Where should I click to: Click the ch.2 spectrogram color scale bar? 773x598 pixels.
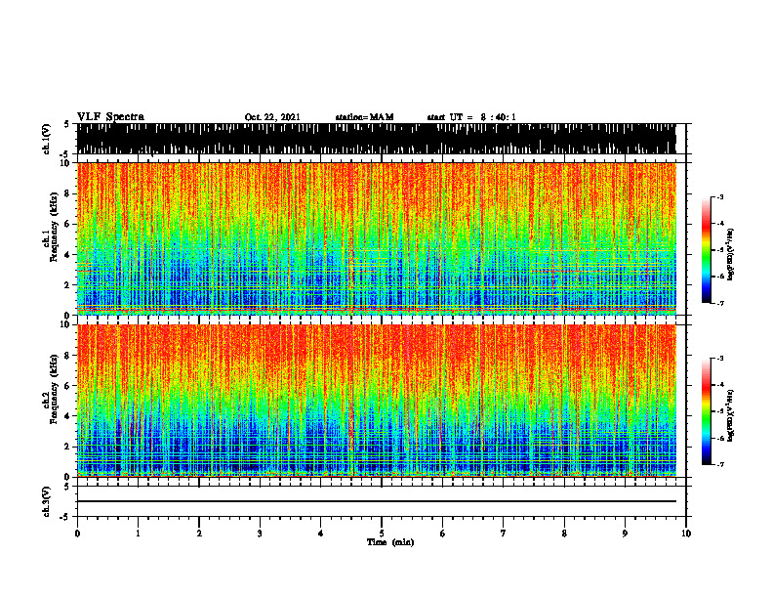coord(707,411)
